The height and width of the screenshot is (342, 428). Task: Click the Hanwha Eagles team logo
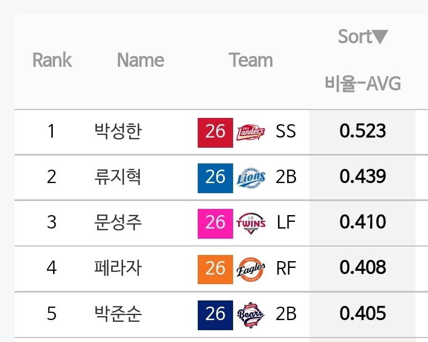(251, 268)
